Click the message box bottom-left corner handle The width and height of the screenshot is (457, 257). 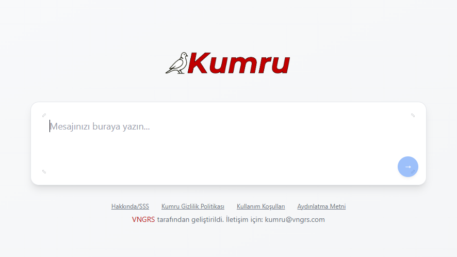pyautogui.click(x=44, y=171)
